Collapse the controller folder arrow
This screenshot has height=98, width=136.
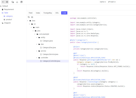click(x=37, y=58)
